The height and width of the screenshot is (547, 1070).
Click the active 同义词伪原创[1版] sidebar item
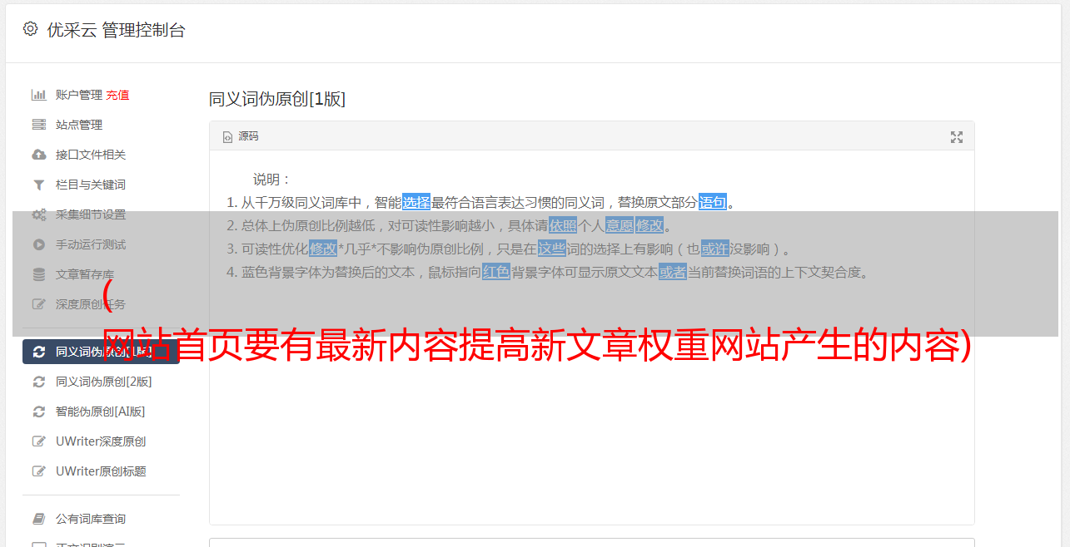(101, 352)
